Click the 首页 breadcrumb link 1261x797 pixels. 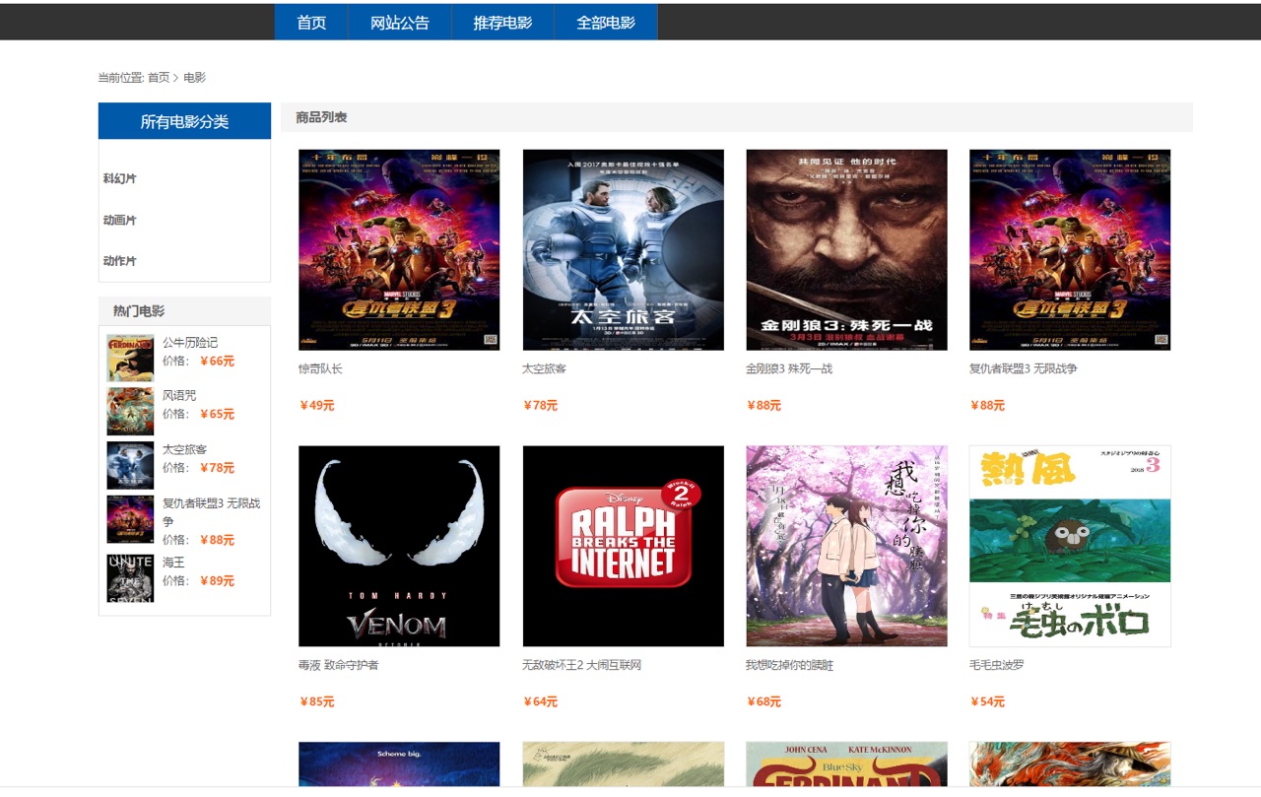click(159, 77)
